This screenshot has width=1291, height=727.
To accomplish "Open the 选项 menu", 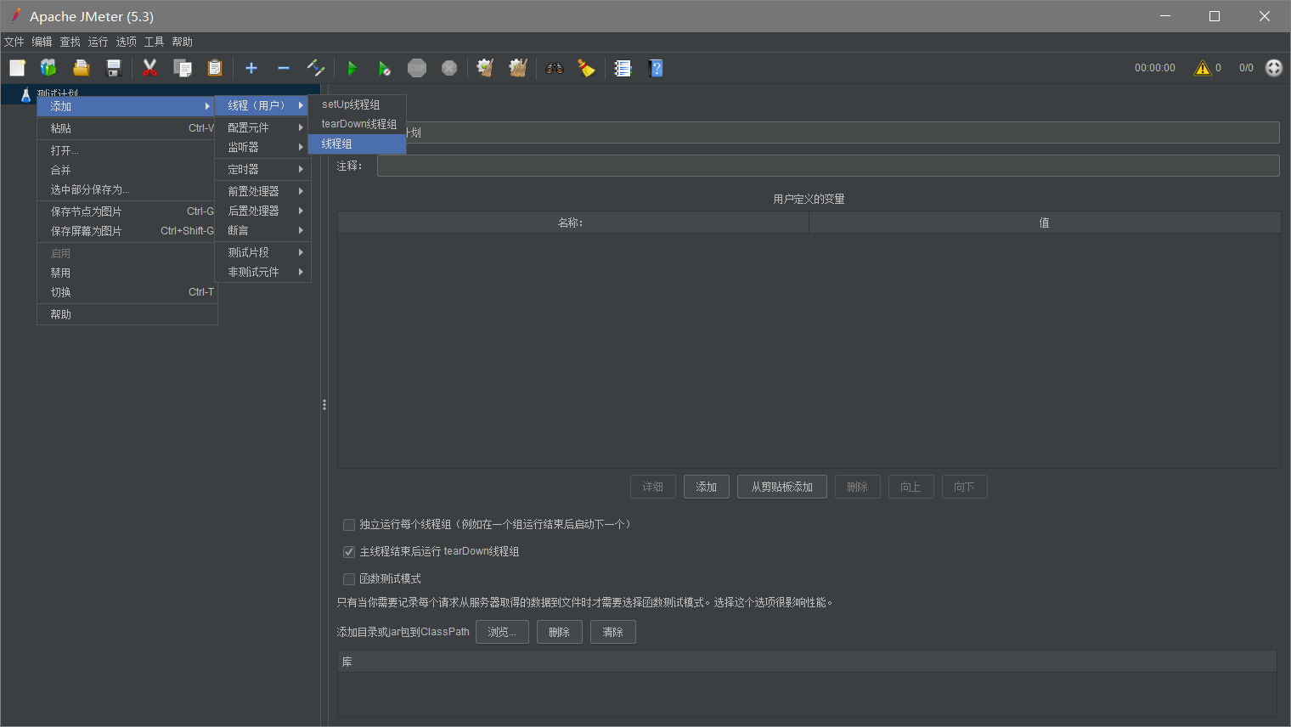I will pyautogui.click(x=127, y=42).
